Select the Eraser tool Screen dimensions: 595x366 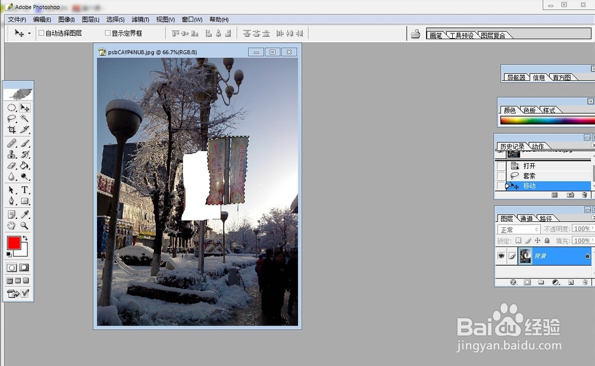pos(12,165)
